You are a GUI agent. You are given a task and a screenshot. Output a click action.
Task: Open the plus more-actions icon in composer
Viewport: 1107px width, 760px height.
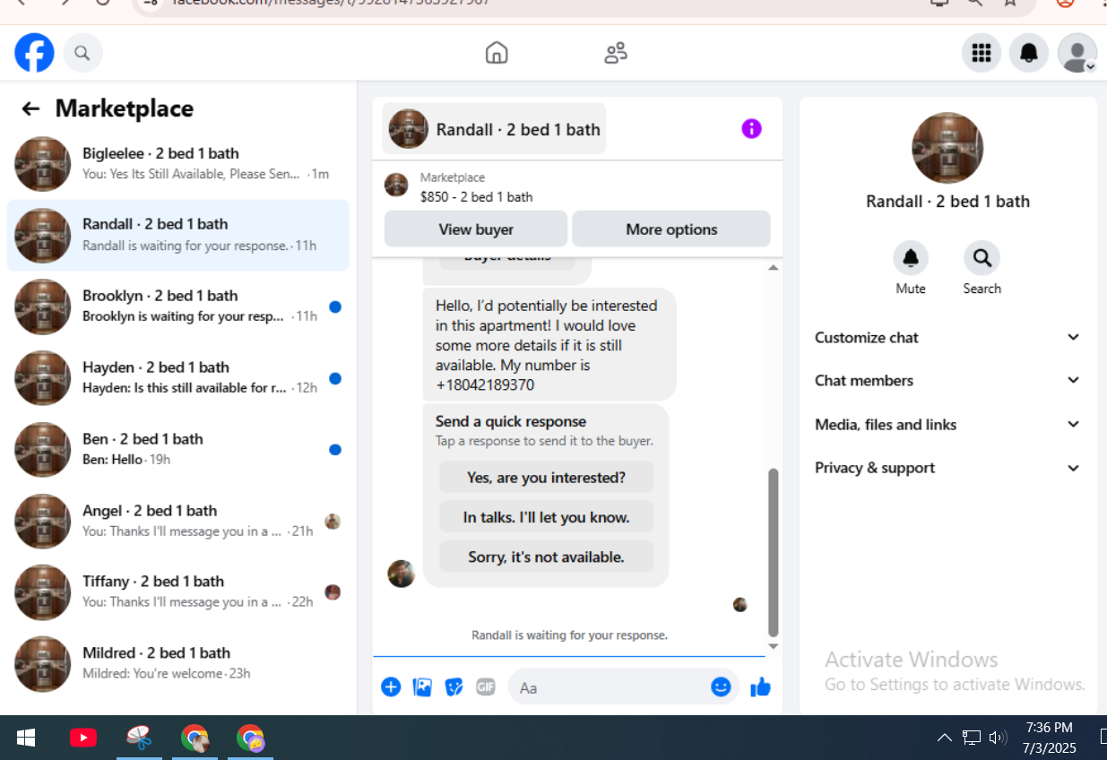tap(391, 687)
